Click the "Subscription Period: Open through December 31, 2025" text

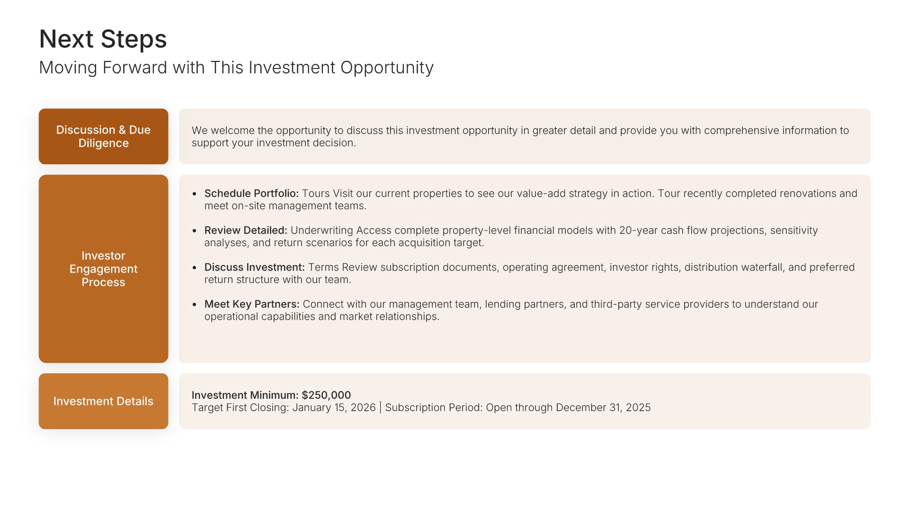click(x=517, y=408)
